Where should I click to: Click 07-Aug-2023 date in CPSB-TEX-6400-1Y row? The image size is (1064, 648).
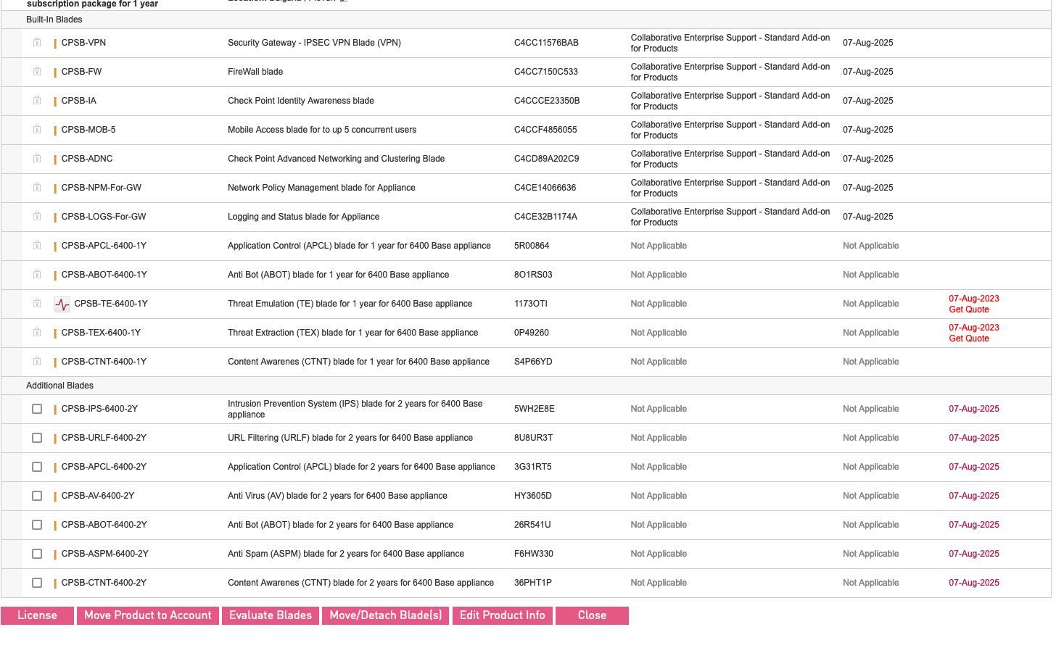[974, 328]
